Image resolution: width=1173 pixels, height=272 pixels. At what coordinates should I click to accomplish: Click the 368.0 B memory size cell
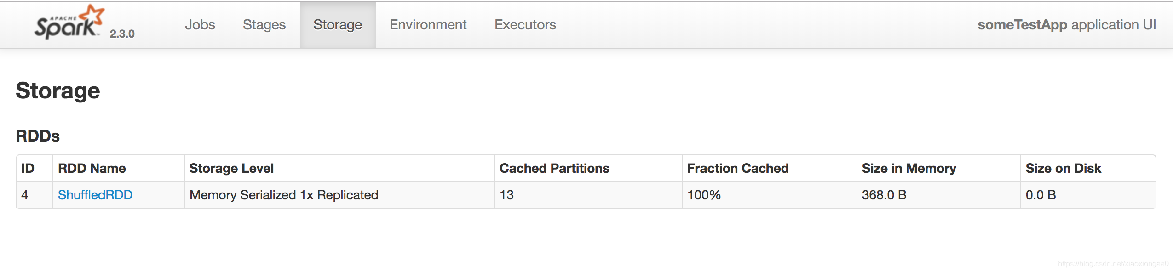pos(939,195)
